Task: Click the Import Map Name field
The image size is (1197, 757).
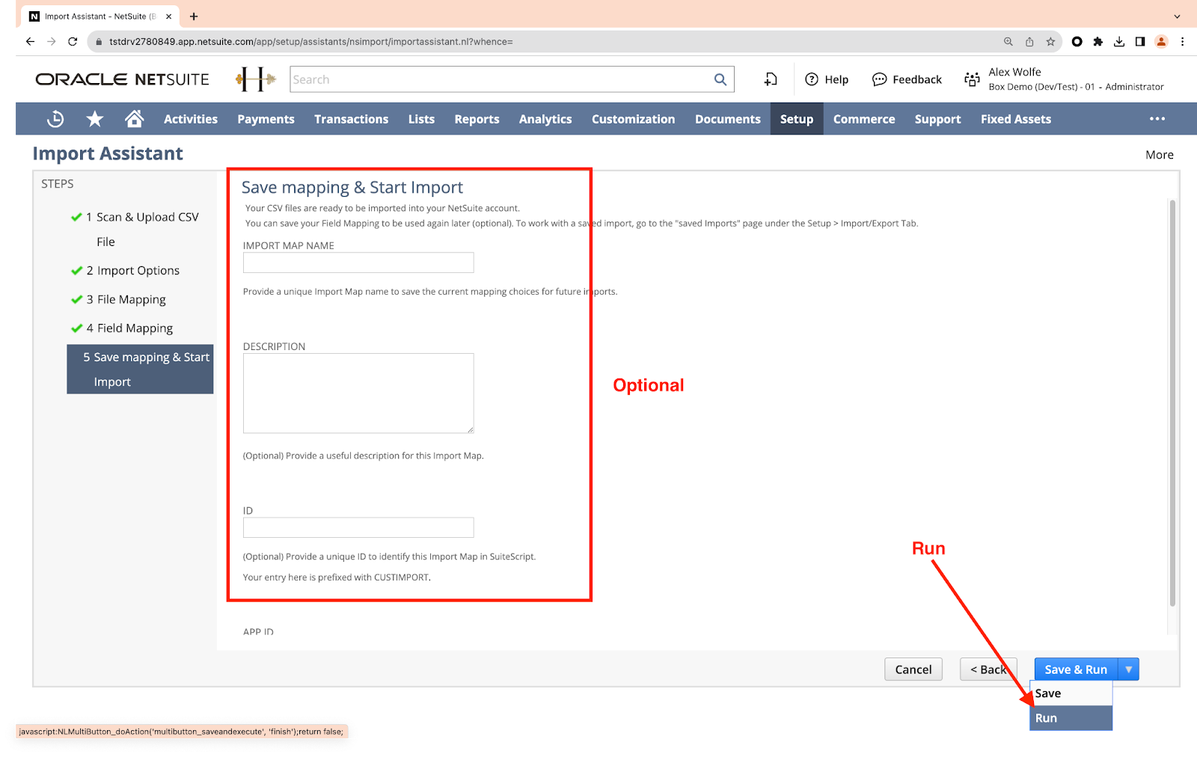Action: click(x=358, y=263)
